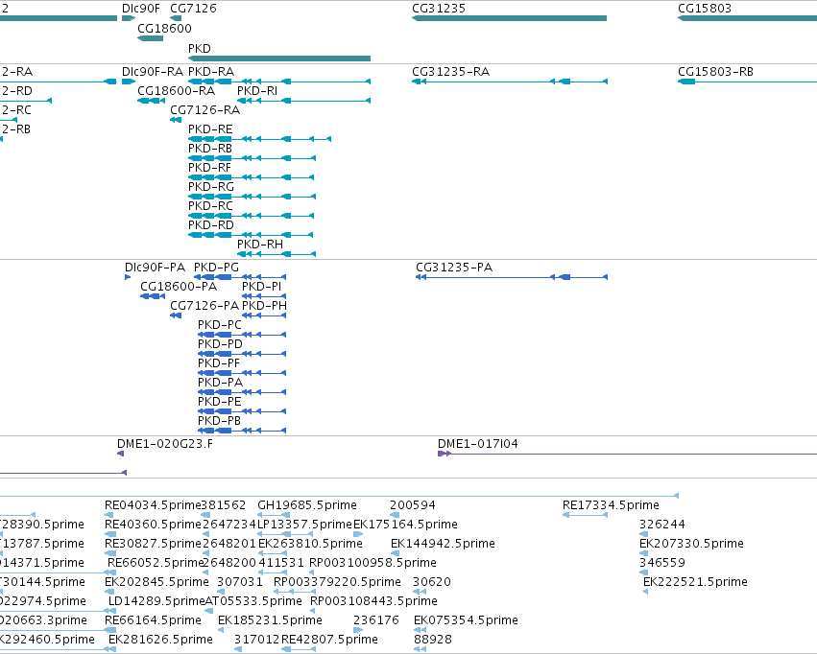Select protein CG7126-PA
Screen dimensions: 817x654
pos(176,315)
